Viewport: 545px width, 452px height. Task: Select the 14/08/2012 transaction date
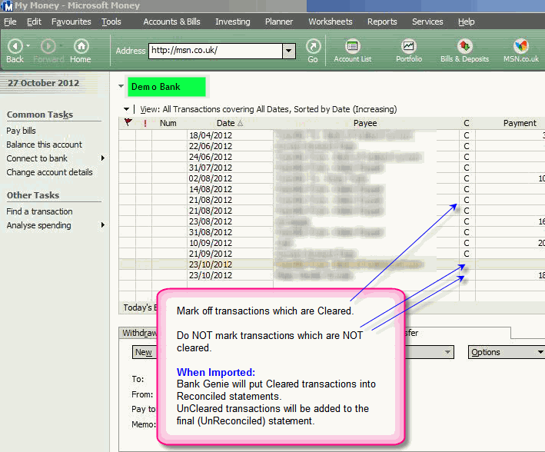pos(211,189)
